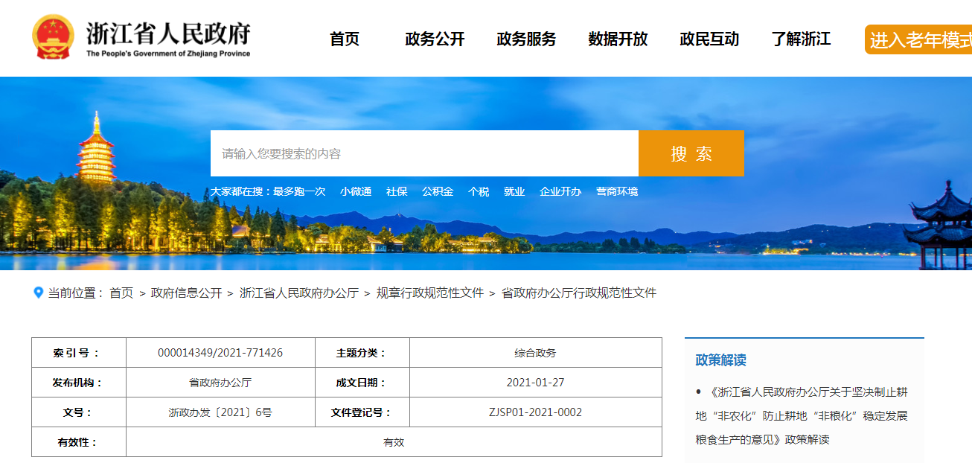The image size is (972, 463).
Task: Open the 政民互动 menu item
Action: (709, 39)
